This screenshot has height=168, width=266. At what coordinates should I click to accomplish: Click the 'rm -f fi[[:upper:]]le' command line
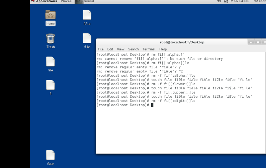(x=146, y=92)
